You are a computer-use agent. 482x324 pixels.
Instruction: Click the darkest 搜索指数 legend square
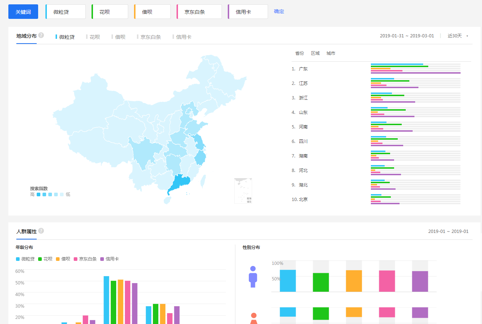tap(39, 194)
